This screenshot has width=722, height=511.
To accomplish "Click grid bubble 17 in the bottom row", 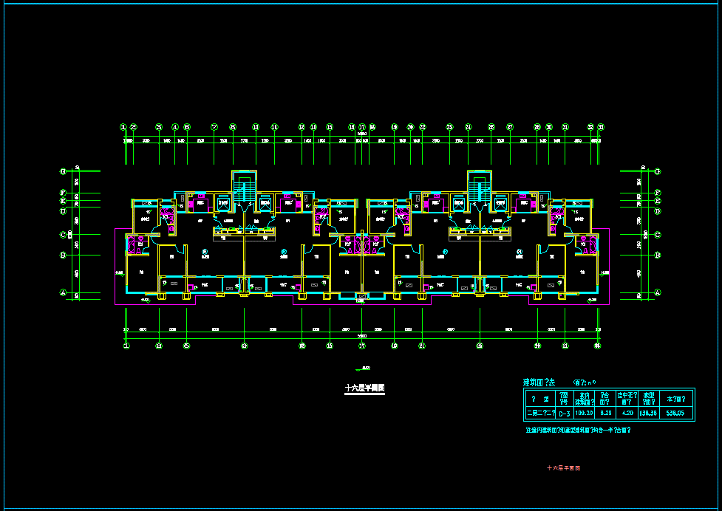I will coord(362,345).
